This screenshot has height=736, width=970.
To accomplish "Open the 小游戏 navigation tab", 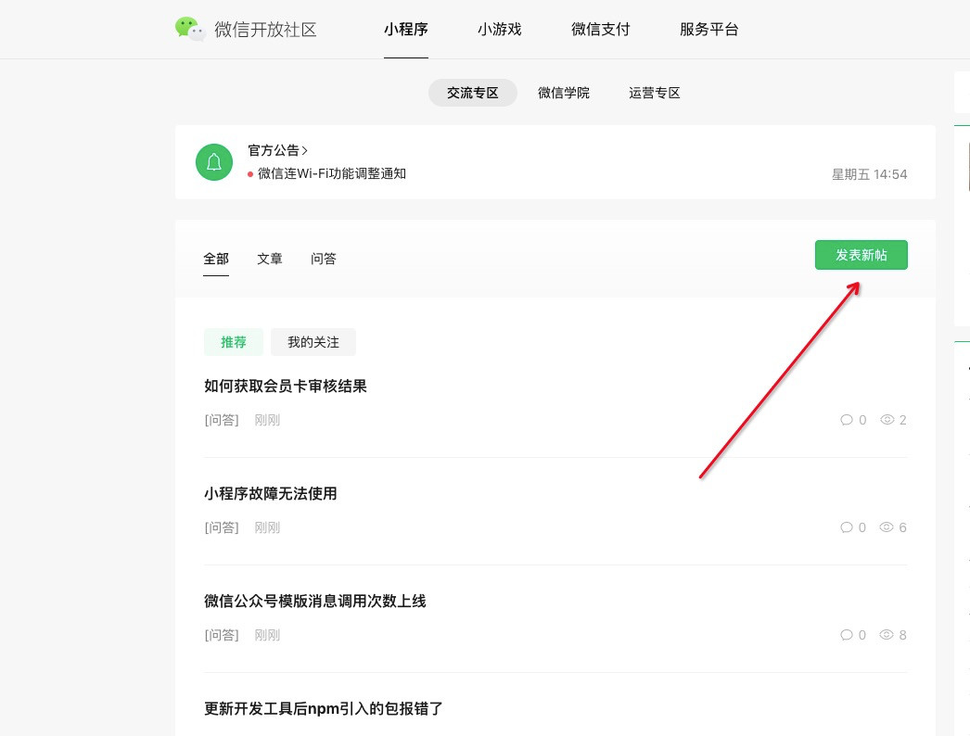I will pyautogui.click(x=499, y=29).
